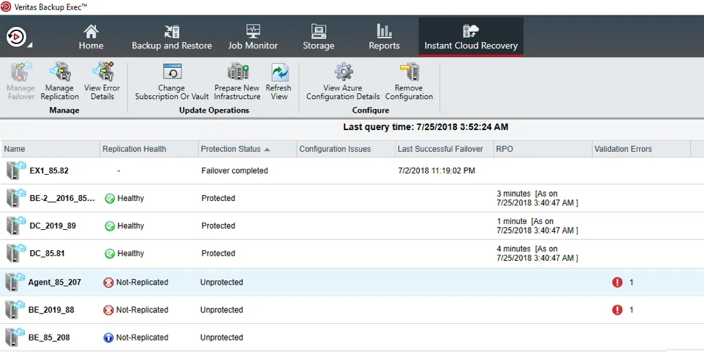Go to the Home tab
This screenshot has width=704, height=352.
point(90,37)
